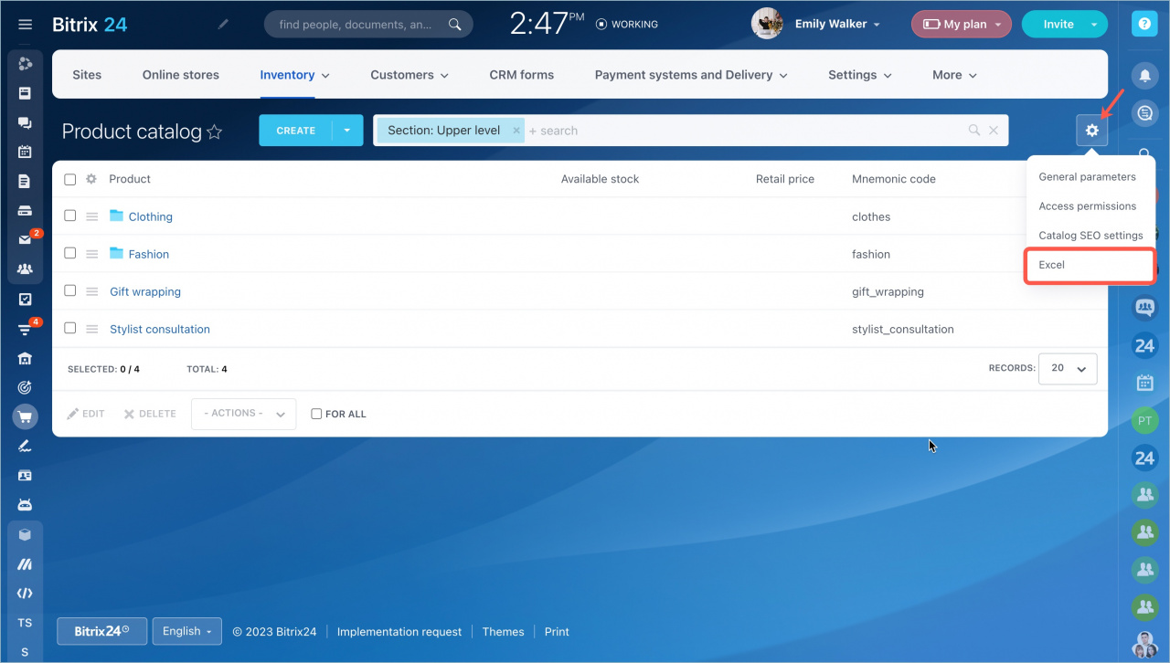Click the Implementation request footer link
The width and height of the screenshot is (1170, 663).
399,632
